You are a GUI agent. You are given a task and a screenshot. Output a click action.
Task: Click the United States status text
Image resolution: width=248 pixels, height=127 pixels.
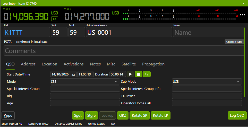96,124
